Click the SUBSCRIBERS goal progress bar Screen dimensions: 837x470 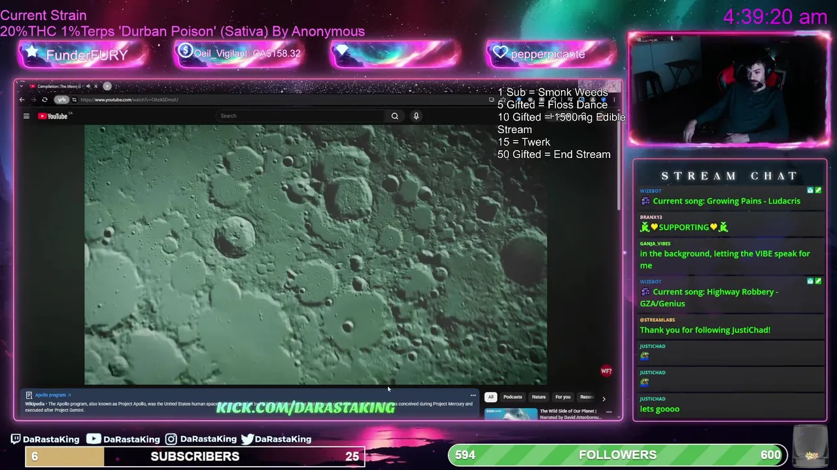pyautogui.click(x=195, y=456)
